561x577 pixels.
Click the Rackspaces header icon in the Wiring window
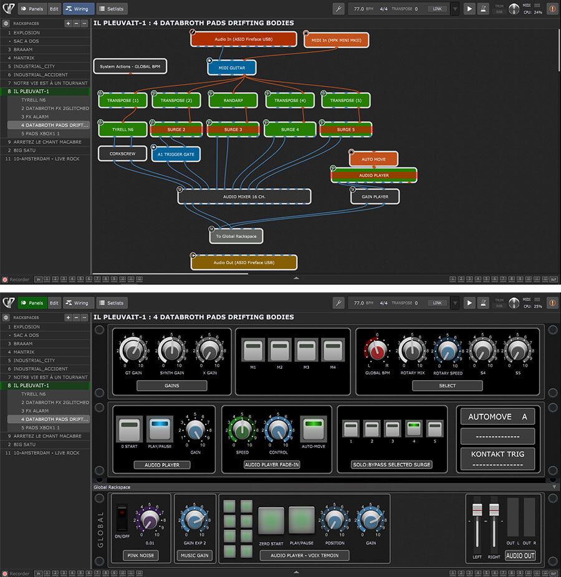click(6, 23)
